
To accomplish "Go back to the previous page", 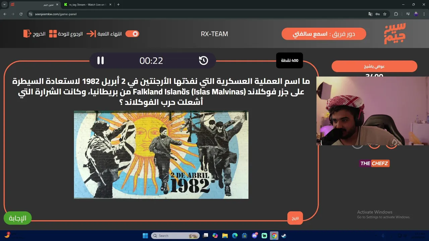I will coord(5,14).
